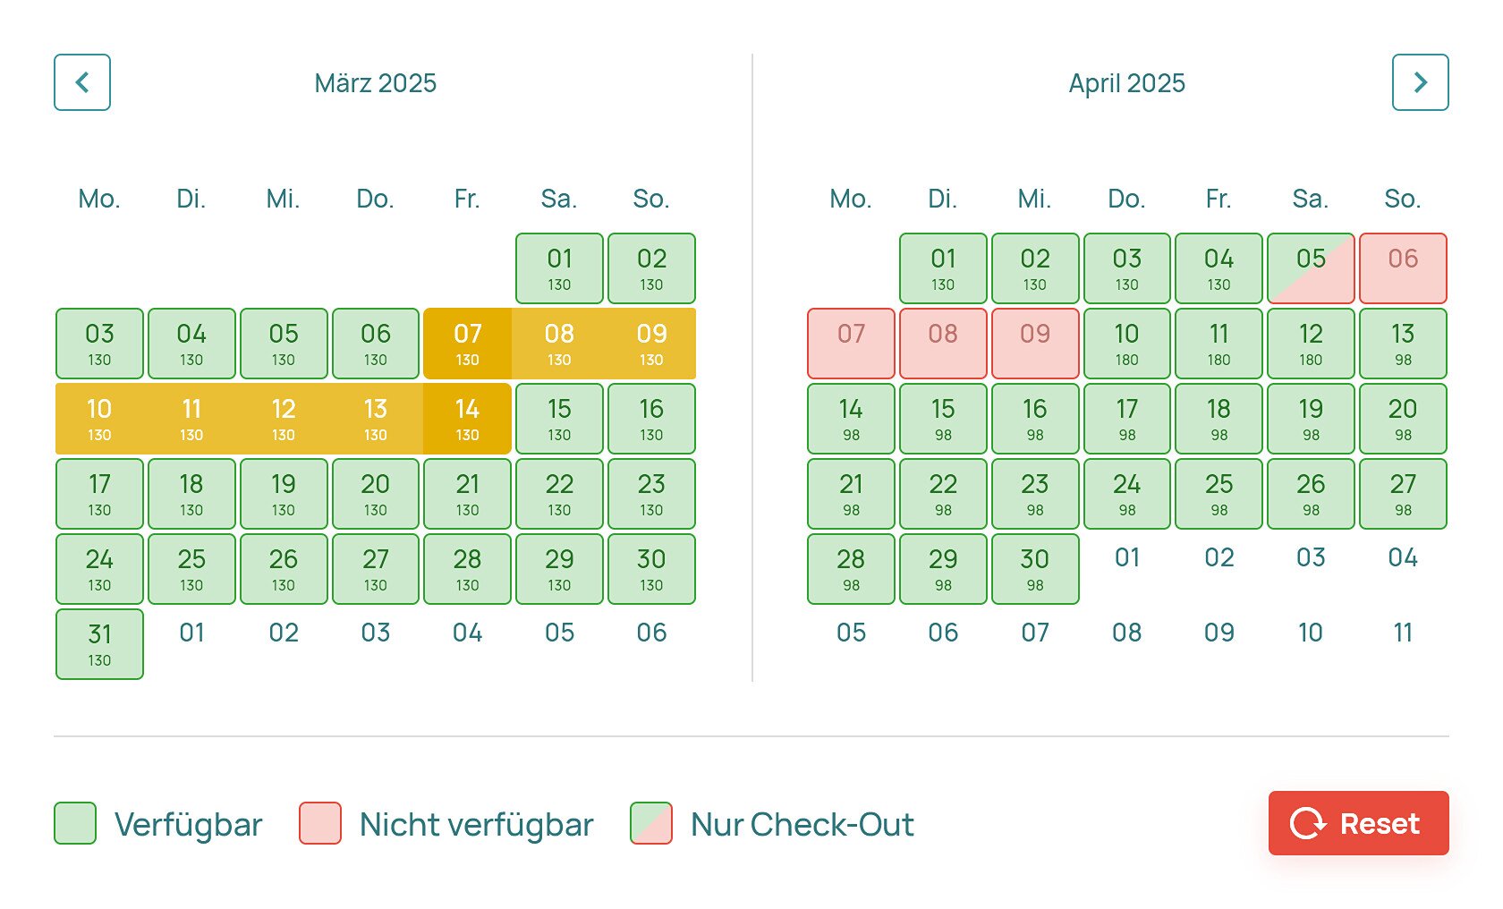The width and height of the screenshot is (1503, 909).
Task: Click the red Nicht verfügbar legend swatch
Action: (321, 823)
